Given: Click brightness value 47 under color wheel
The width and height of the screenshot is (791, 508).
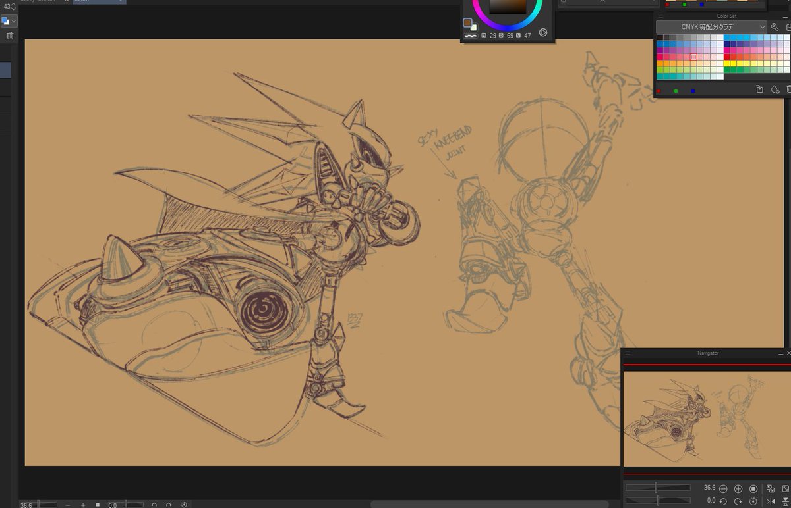Looking at the screenshot, I should (527, 36).
